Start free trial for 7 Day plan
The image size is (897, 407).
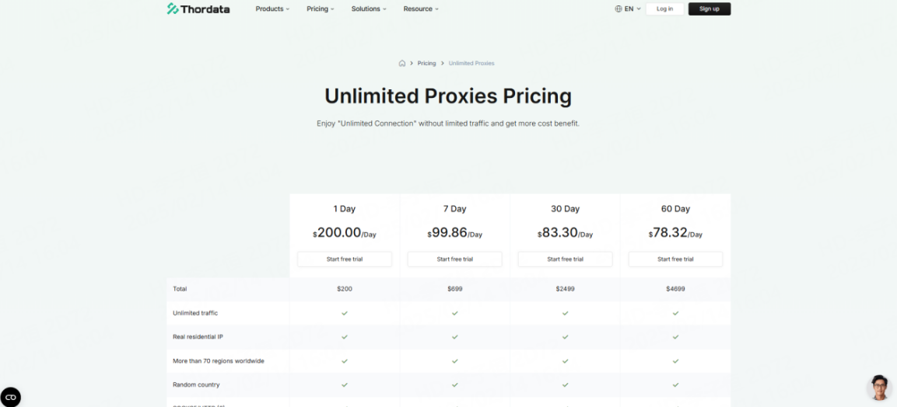pyautogui.click(x=455, y=259)
